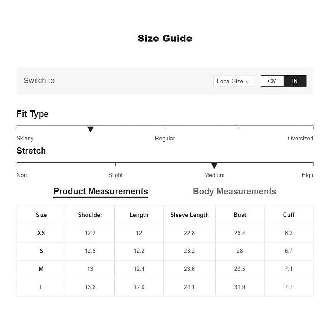Click the M size row label
Image resolution: width=321 pixels, height=321 pixels.
click(x=41, y=269)
